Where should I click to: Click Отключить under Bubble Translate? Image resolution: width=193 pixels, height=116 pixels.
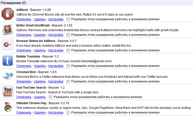[24, 66]
